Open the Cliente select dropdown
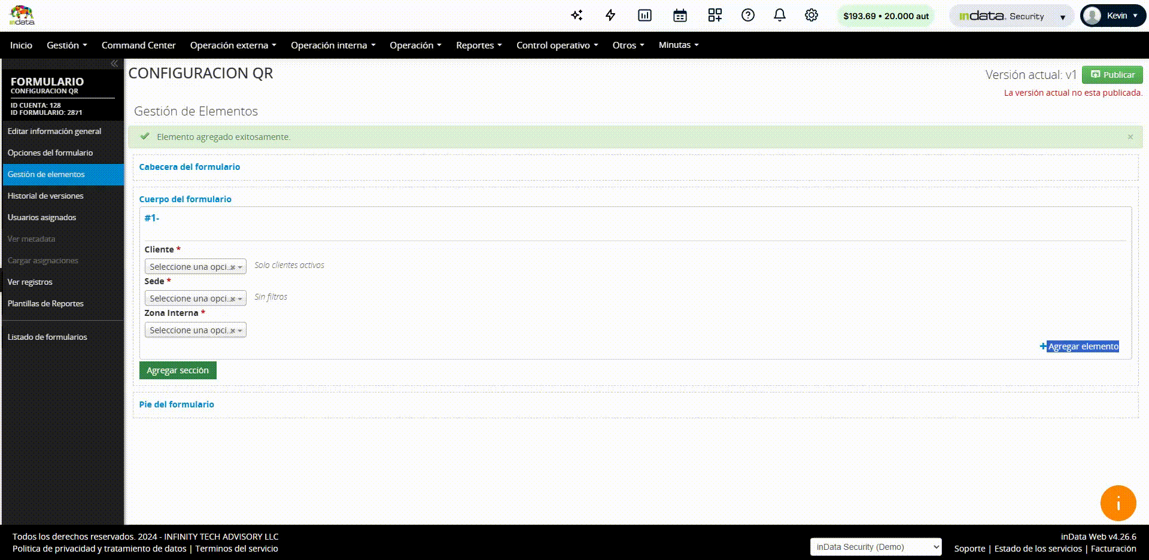1149x560 pixels. 195,267
